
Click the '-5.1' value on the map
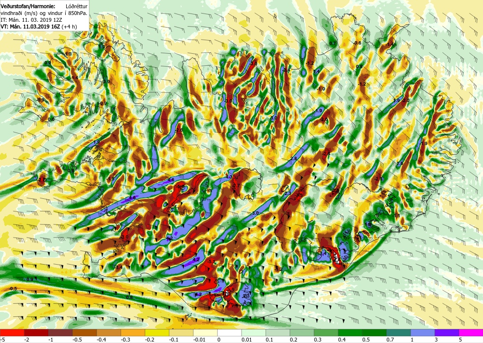212,262
